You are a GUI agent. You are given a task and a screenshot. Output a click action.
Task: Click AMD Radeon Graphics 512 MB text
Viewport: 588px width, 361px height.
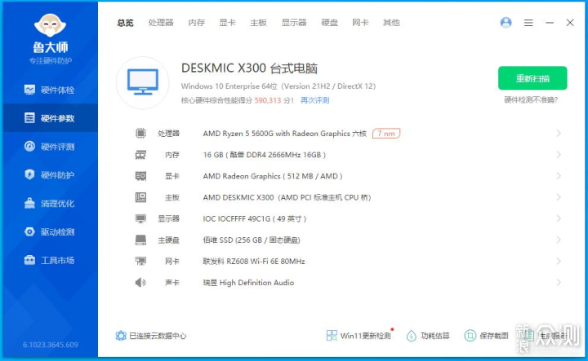tap(273, 176)
